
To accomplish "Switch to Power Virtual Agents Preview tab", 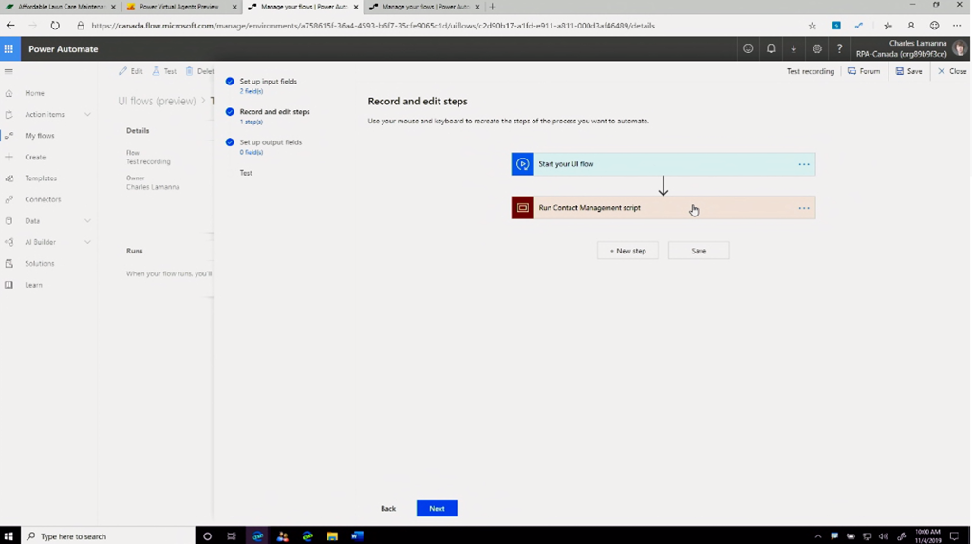I will coord(178,7).
